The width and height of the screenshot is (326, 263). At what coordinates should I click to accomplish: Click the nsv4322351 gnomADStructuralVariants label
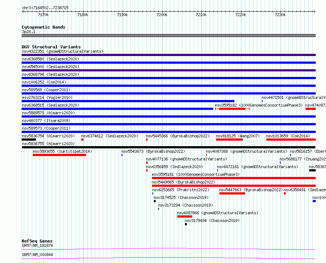[x=63, y=51]
